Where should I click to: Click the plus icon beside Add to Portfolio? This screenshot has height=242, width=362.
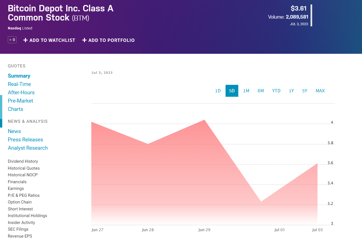(84, 40)
